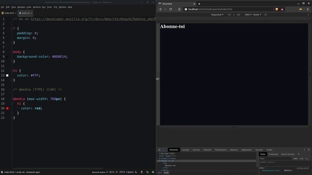Viewport: 312px width, 175px height.
Task: Select the Performance DevTools tab
Action: (220, 150)
